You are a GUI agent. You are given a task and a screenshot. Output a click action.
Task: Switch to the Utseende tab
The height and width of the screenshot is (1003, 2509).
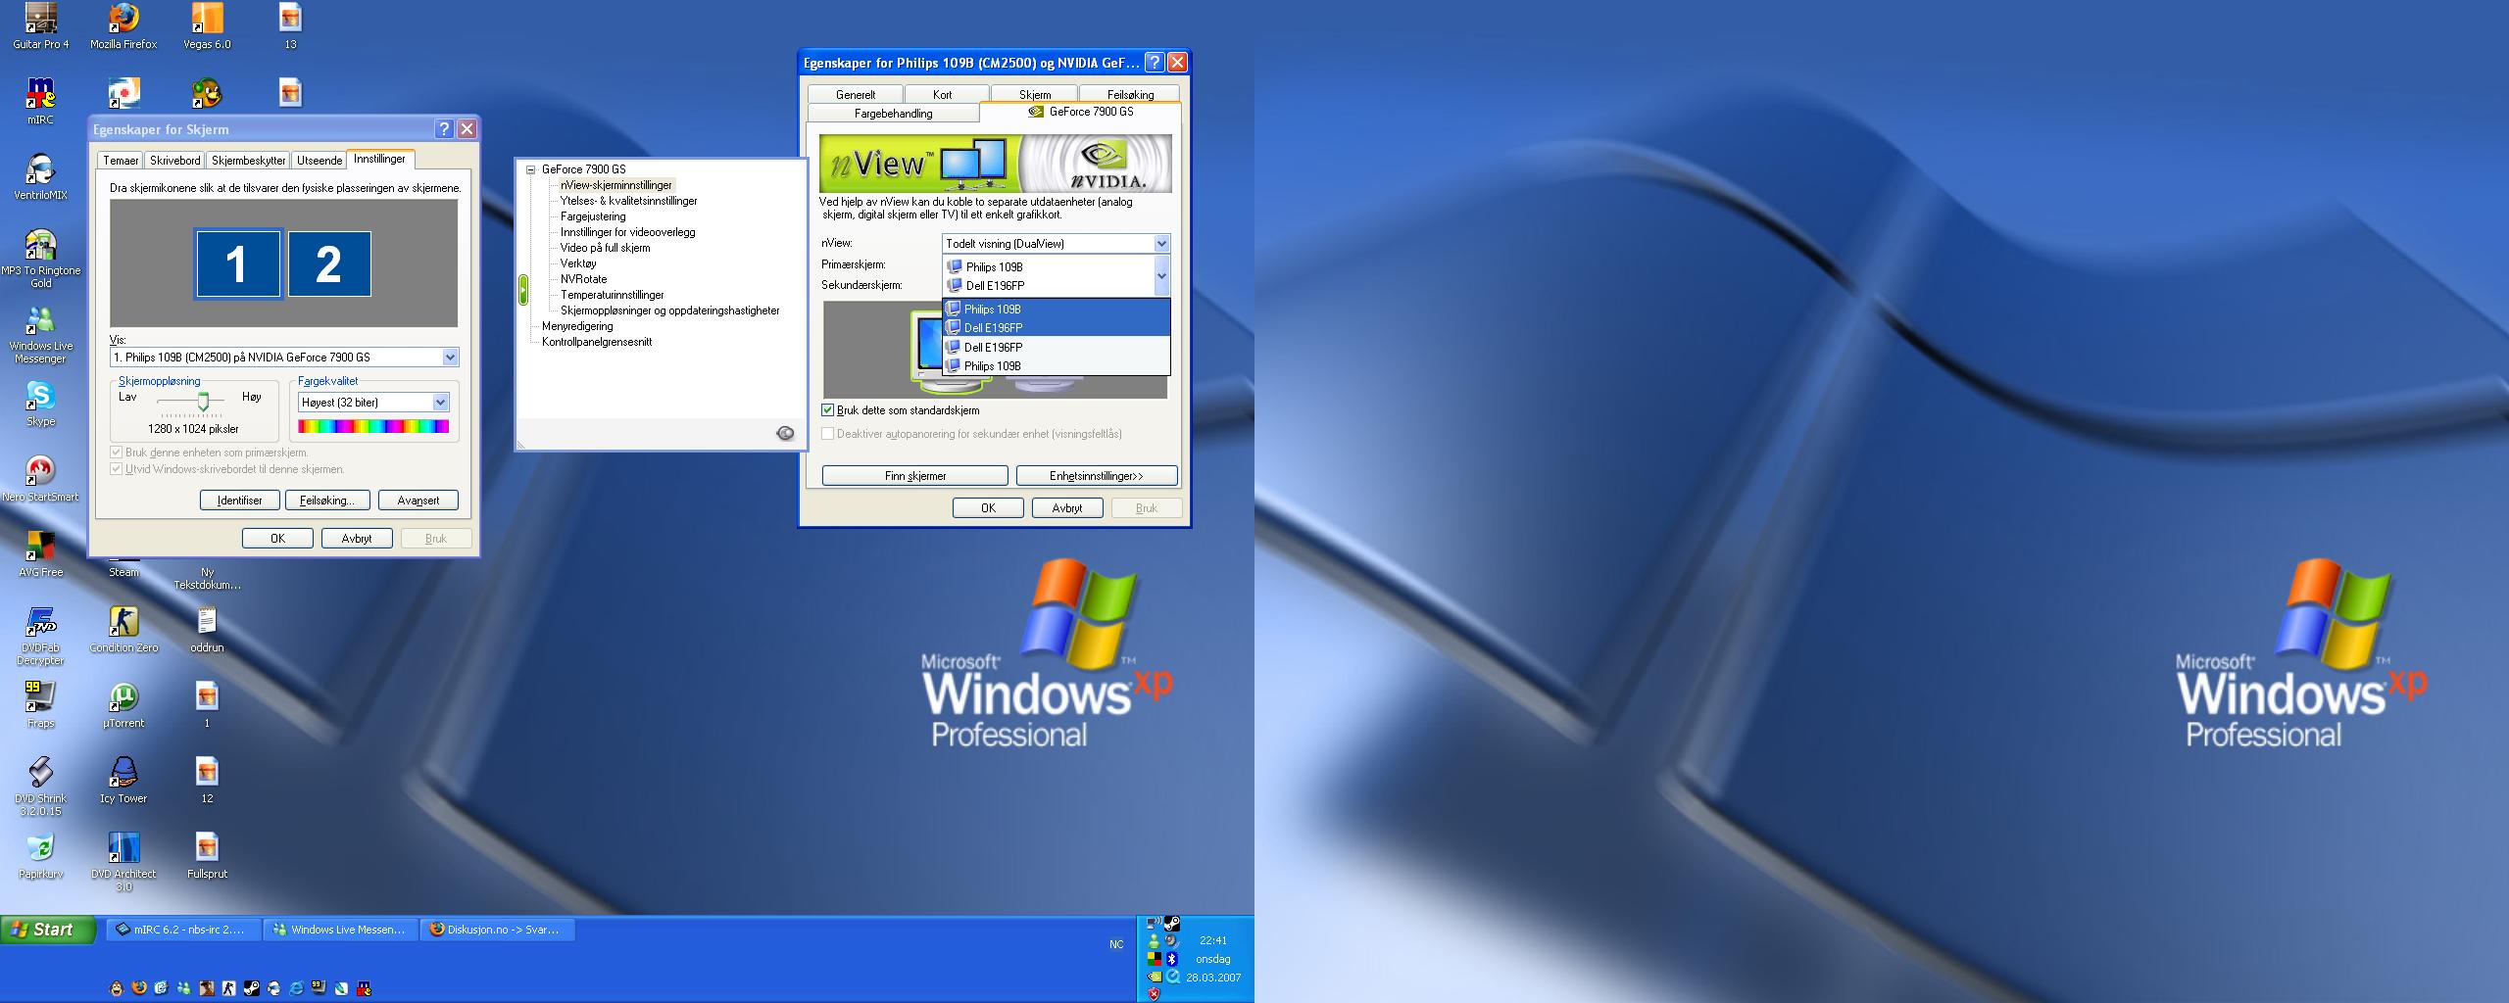pos(320,161)
